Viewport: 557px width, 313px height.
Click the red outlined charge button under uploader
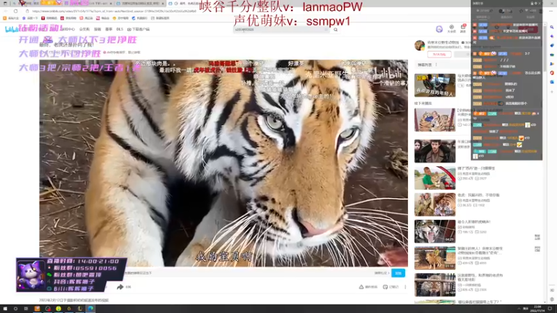point(439,54)
